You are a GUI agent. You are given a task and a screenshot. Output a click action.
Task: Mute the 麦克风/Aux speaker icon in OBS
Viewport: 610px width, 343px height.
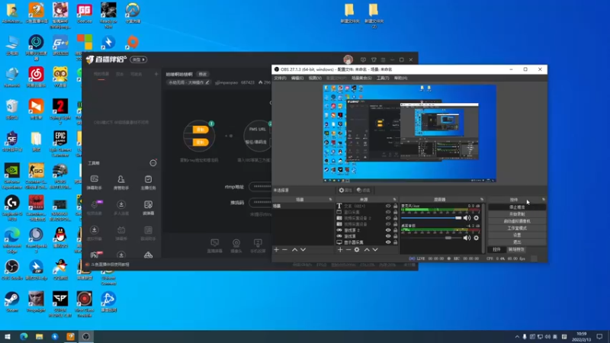click(467, 218)
